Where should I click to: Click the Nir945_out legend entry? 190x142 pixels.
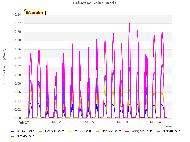coord(22,136)
